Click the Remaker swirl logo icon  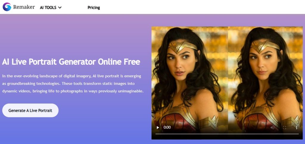(x=7, y=7)
